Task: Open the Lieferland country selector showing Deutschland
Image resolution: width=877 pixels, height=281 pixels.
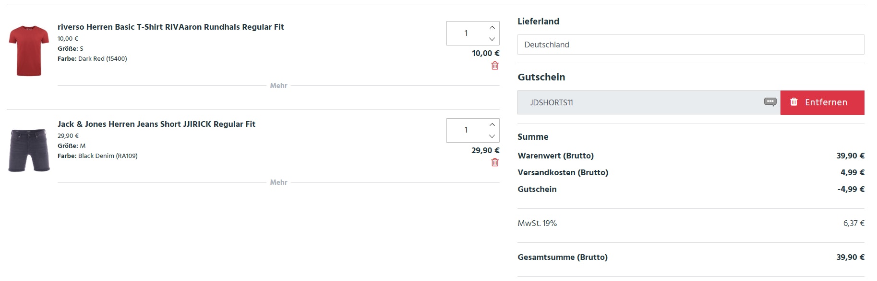Action: [690, 45]
